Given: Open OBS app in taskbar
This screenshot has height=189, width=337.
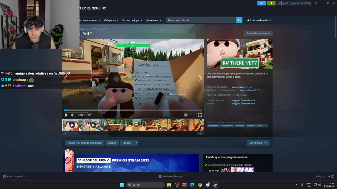Looking at the screenshot, I should pos(177,185).
